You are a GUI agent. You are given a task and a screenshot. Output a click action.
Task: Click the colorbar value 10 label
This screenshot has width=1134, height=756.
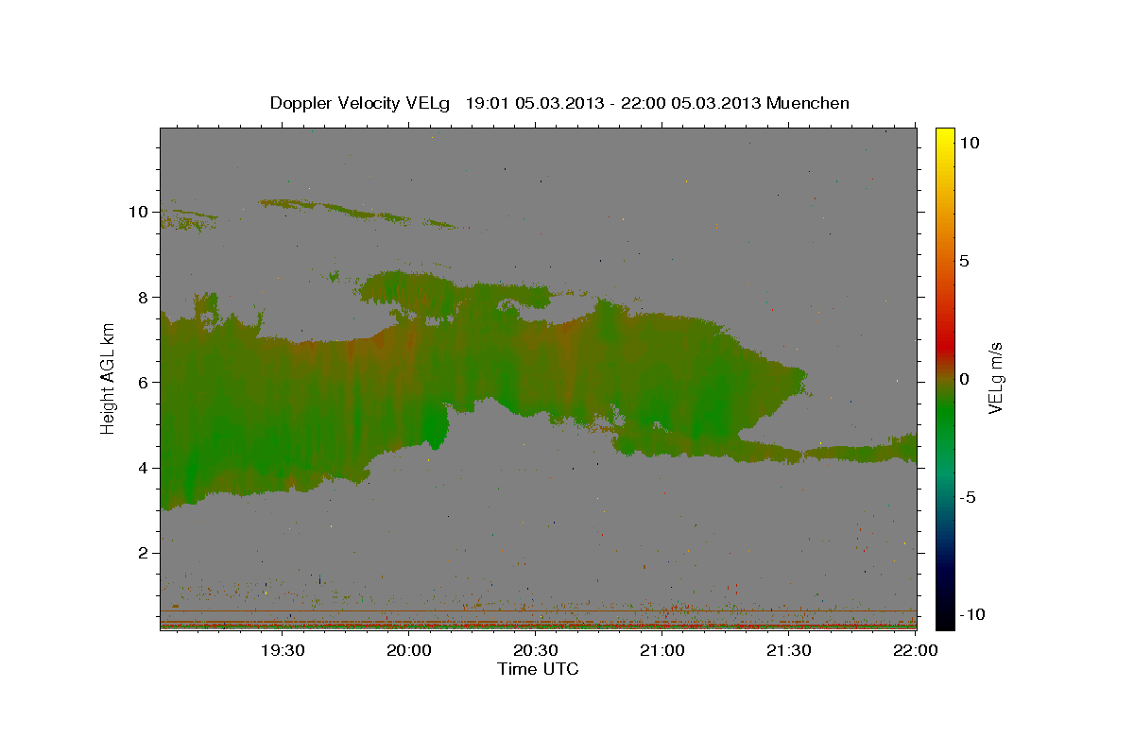969,142
